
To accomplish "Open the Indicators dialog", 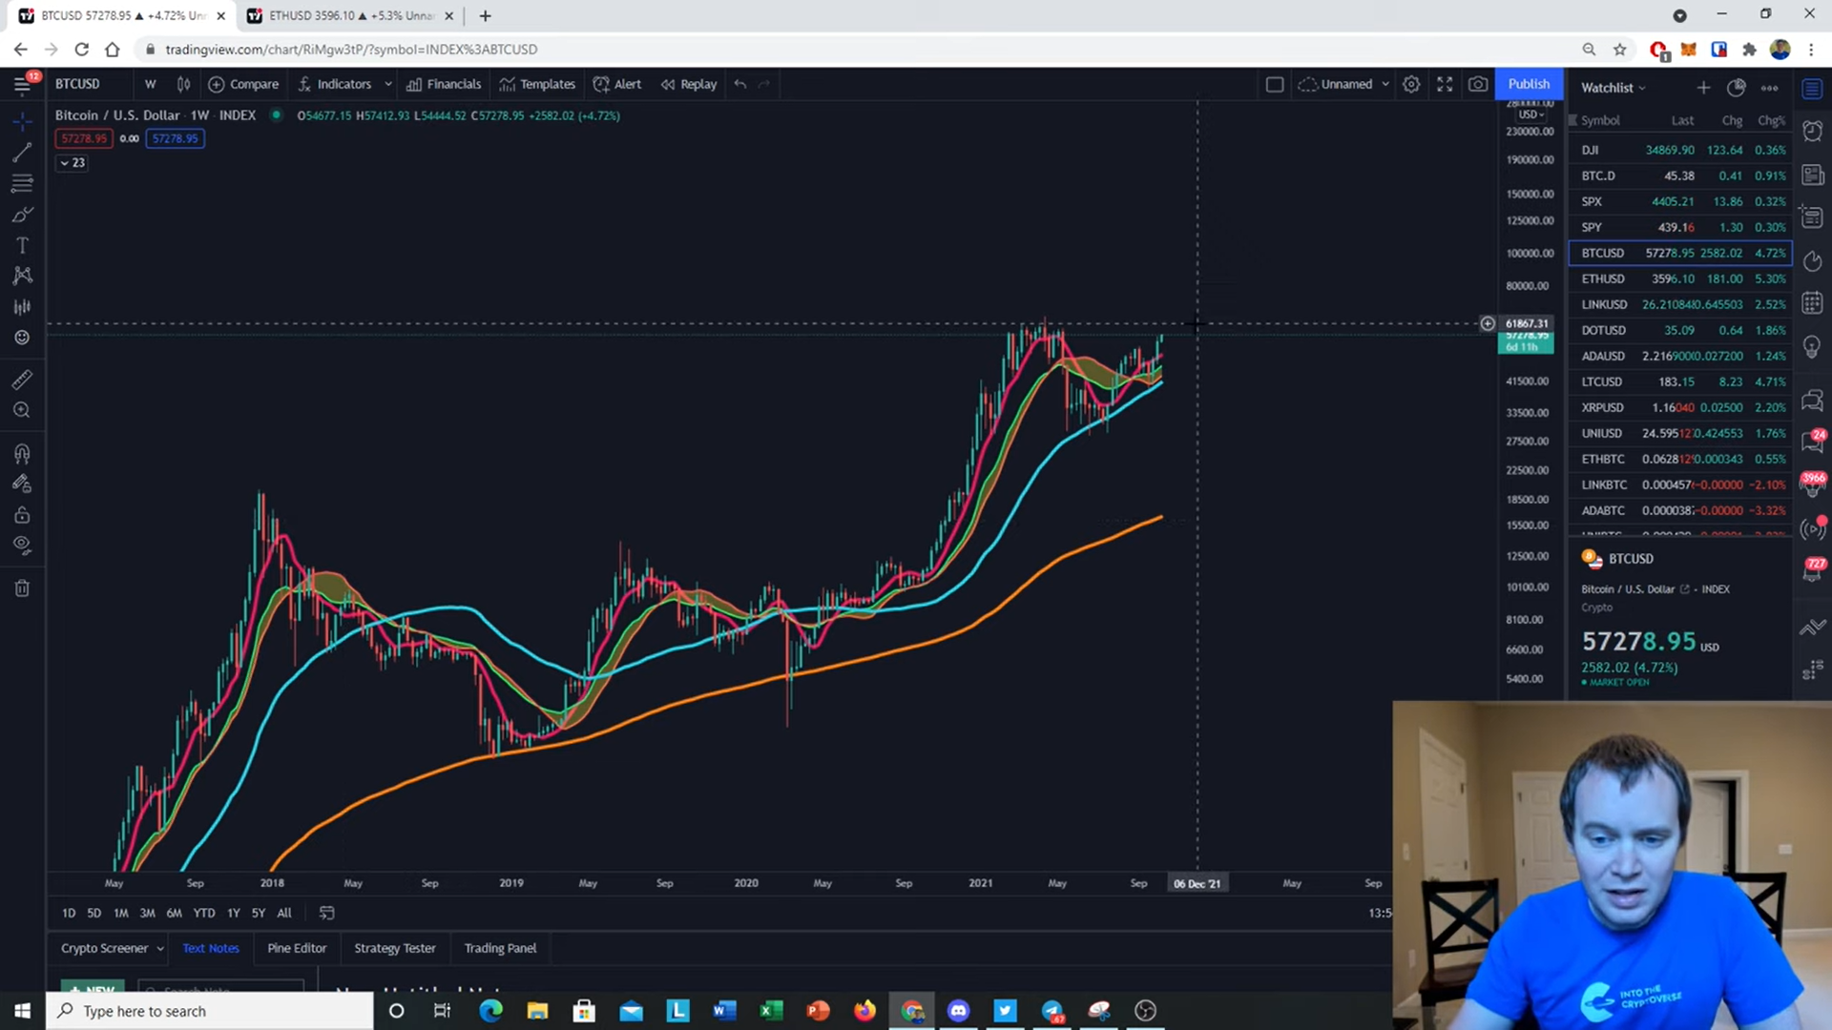I will tap(335, 84).
